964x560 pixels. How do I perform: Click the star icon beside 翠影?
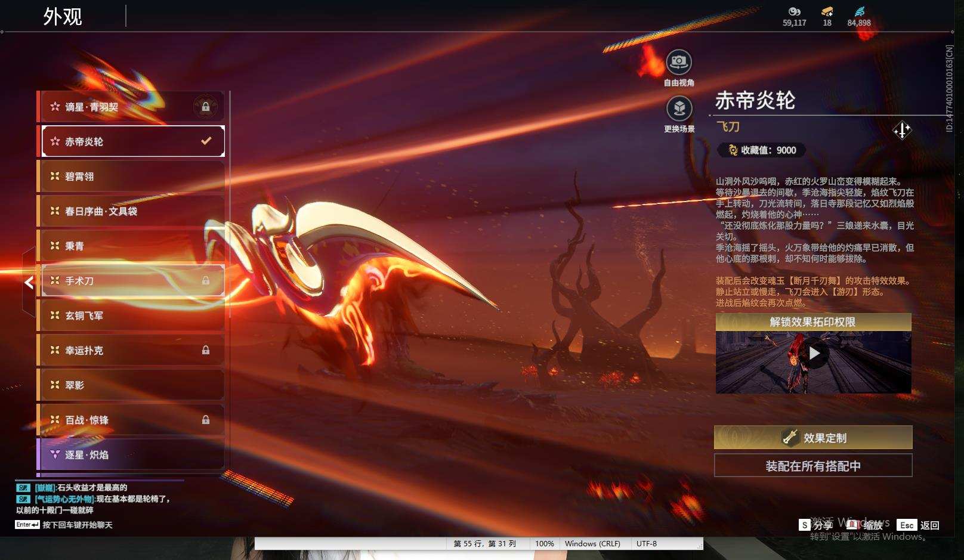(55, 385)
